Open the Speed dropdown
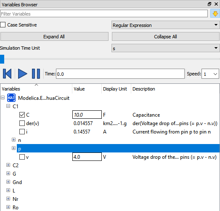Viewport: 220px width, 211px height. click(x=210, y=74)
